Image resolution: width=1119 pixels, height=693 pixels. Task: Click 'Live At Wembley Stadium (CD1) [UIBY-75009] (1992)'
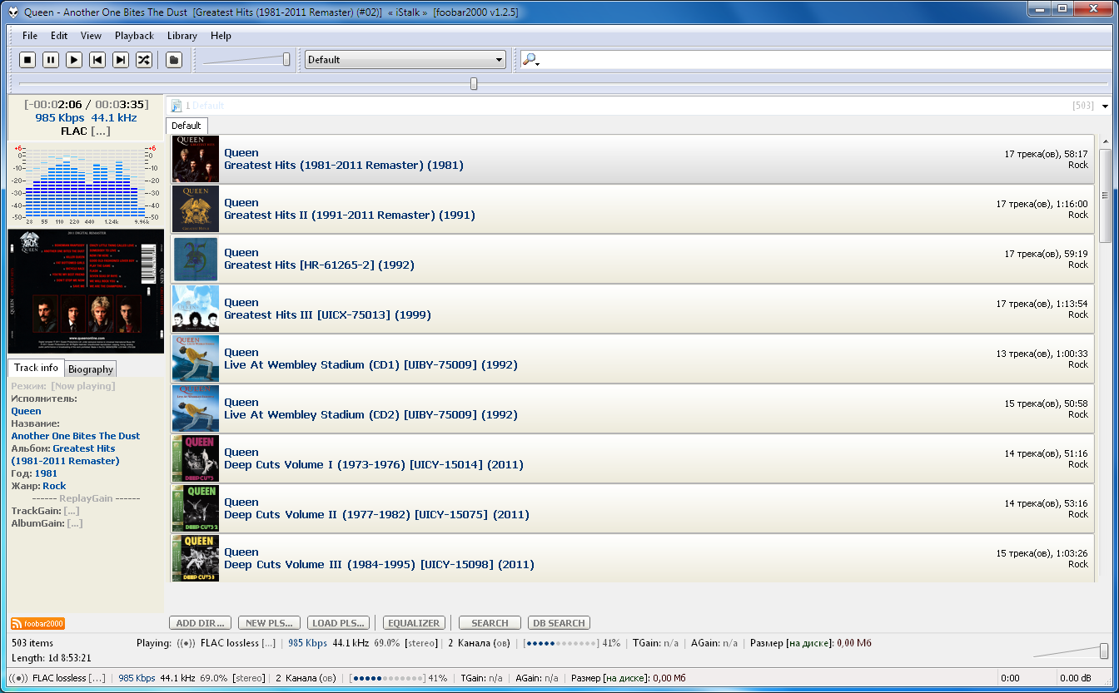371,365
